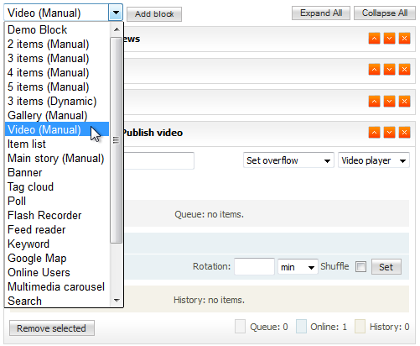The height and width of the screenshot is (346, 420).
Task: Open the Set overflow dropdown
Action: (x=288, y=160)
